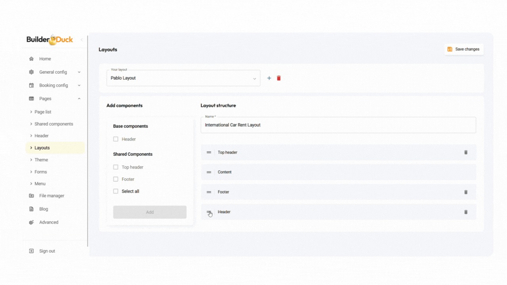
Task: Click the Sign out icon in sidebar
Action: (x=31, y=251)
